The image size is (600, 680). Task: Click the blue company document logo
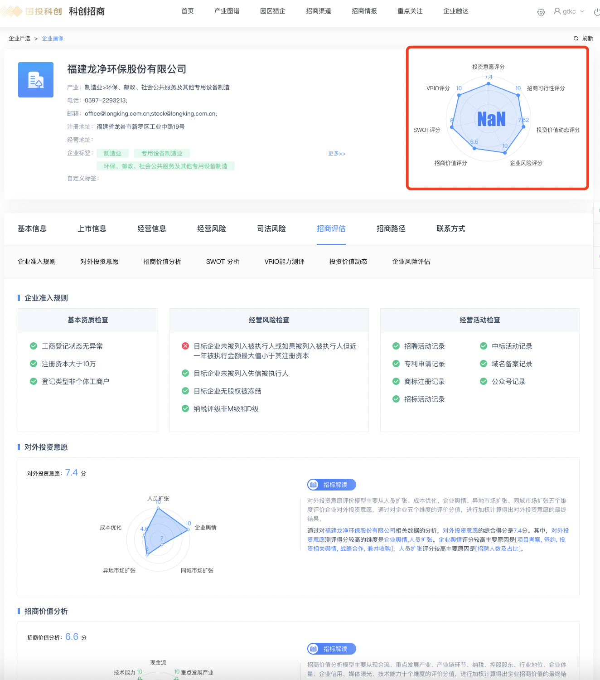pos(36,80)
